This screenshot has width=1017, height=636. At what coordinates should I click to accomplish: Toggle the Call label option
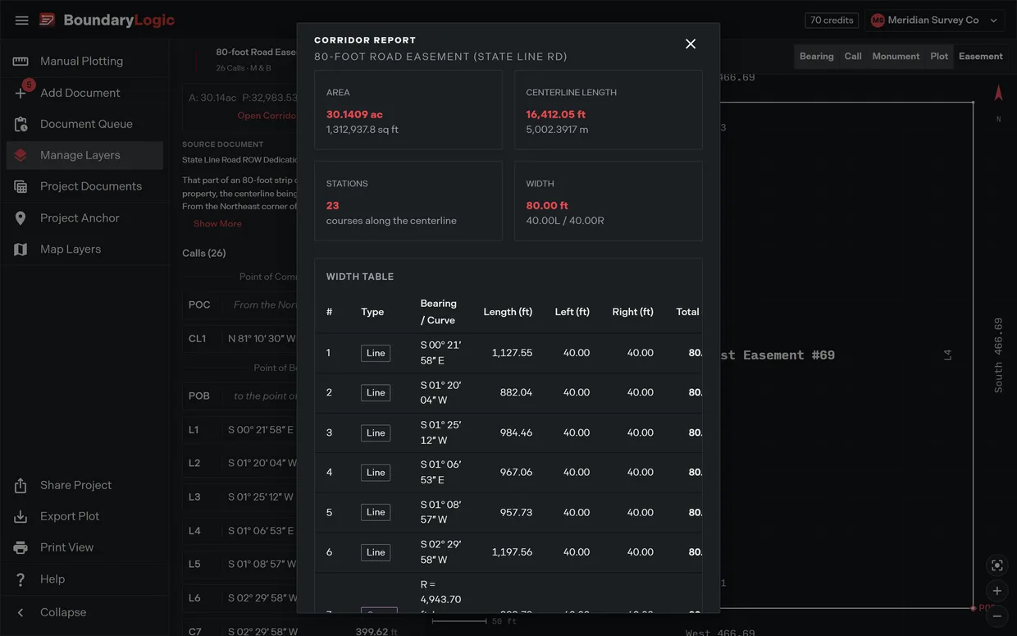click(853, 57)
